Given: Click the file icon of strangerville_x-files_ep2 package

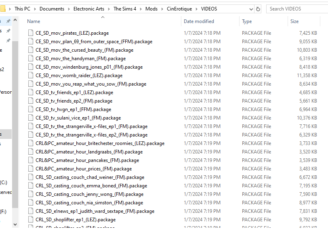Looking at the screenshot, I should 31,134.
